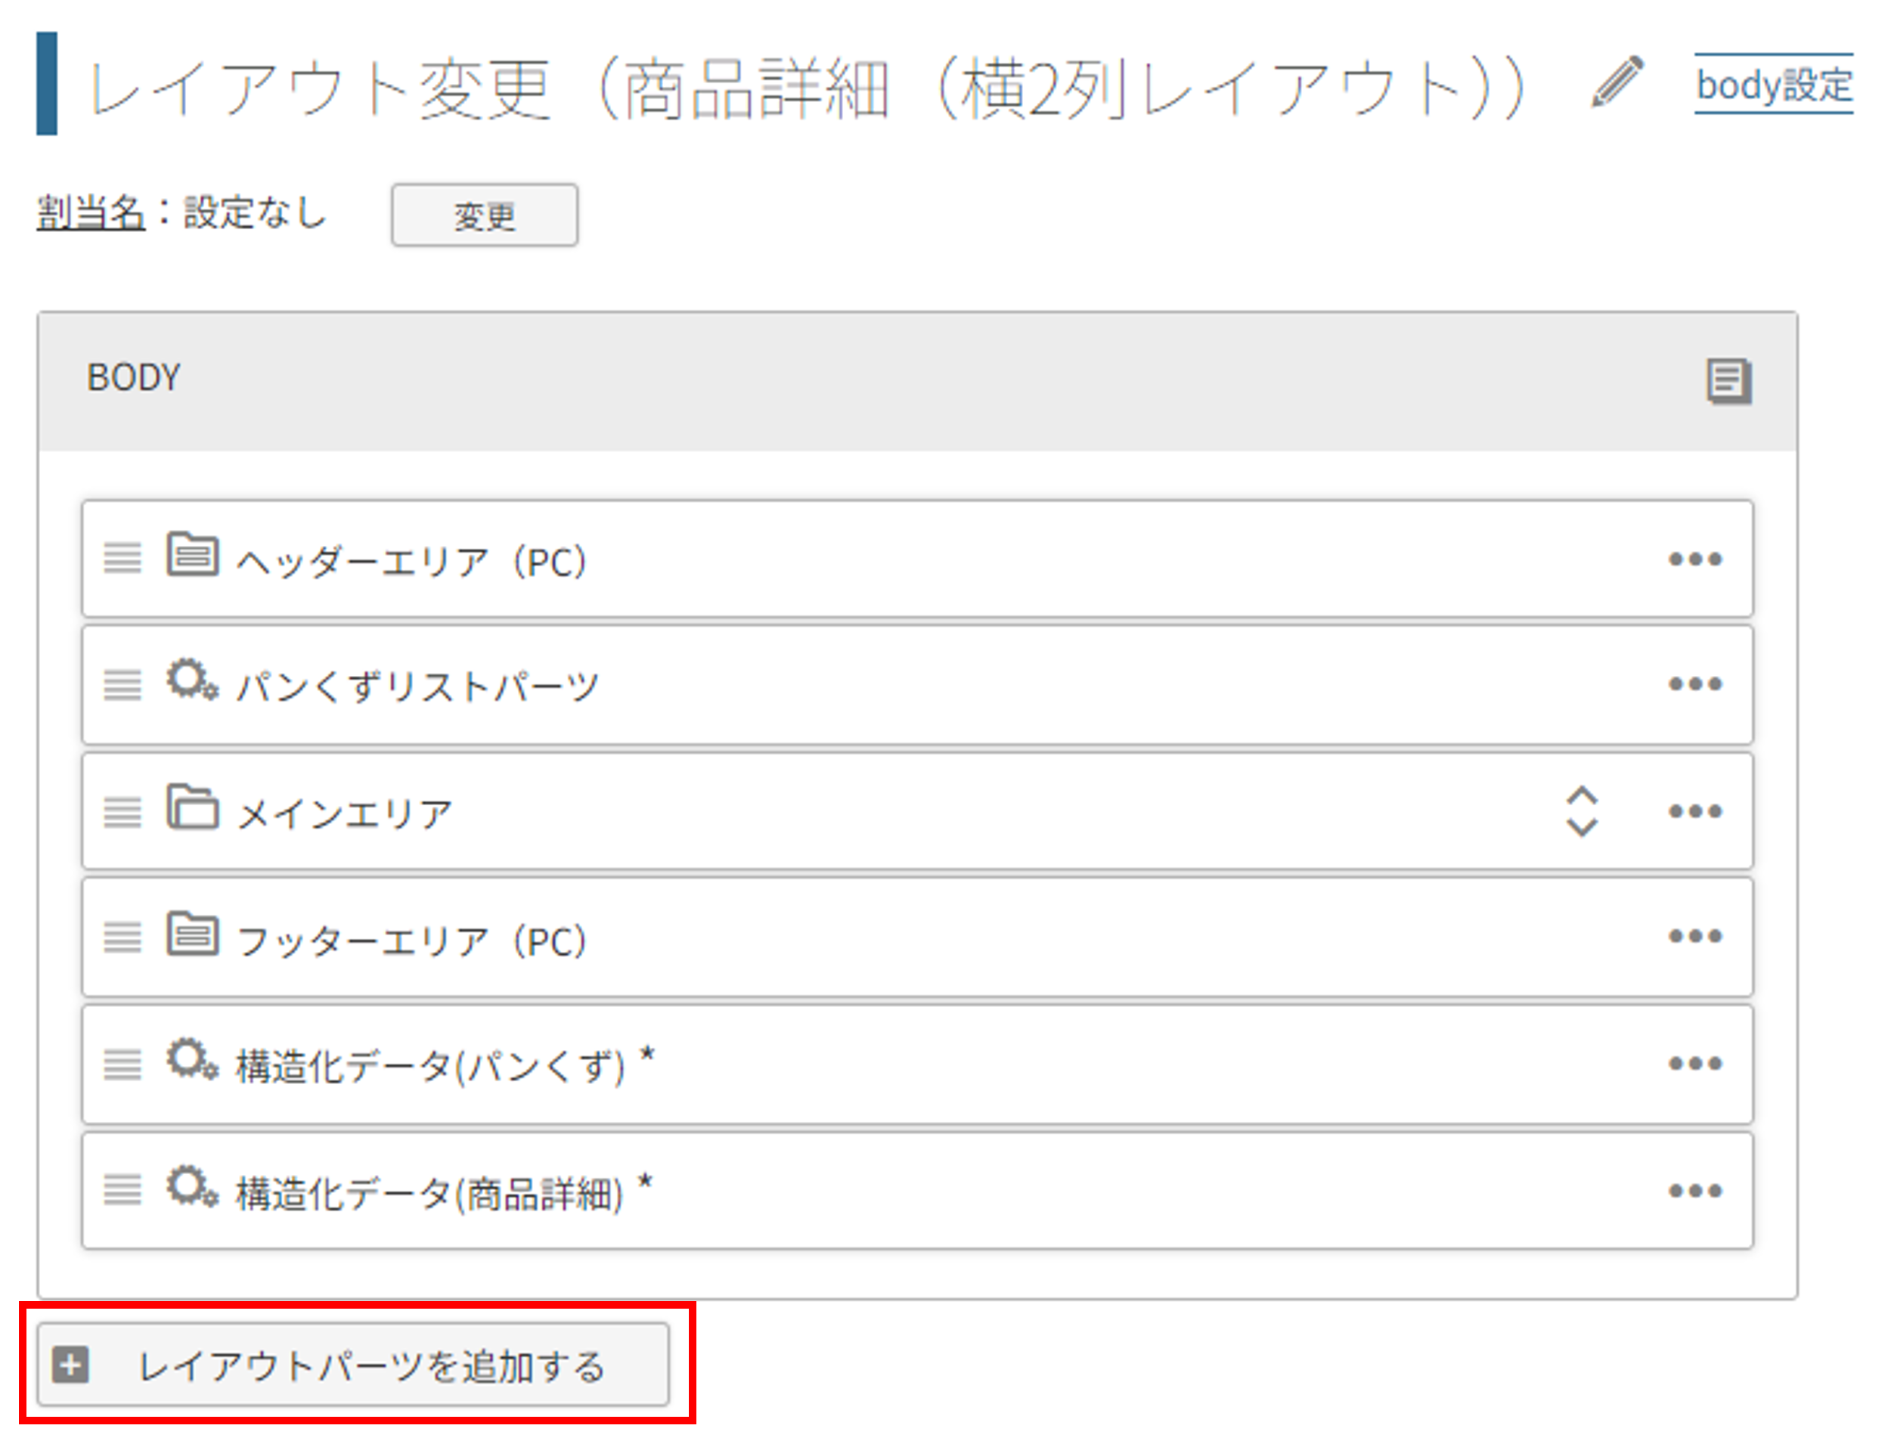Open the body設定 link

tap(1773, 84)
